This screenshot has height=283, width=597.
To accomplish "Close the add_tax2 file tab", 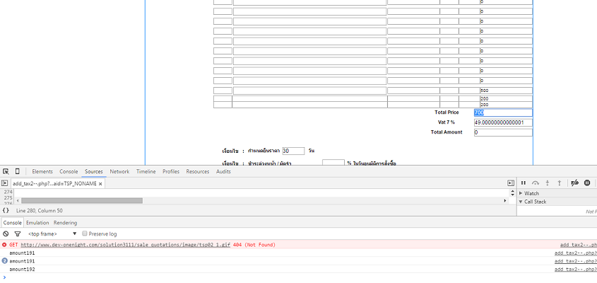I will (x=100, y=184).
